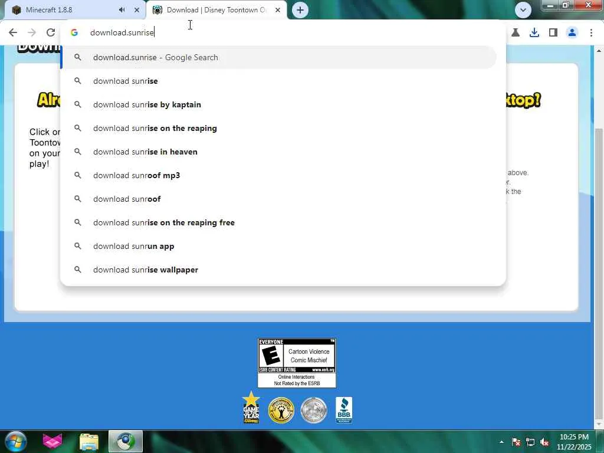The width and height of the screenshot is (604, 453).
Task: Toggle the browser side panel
Action: 553,33
